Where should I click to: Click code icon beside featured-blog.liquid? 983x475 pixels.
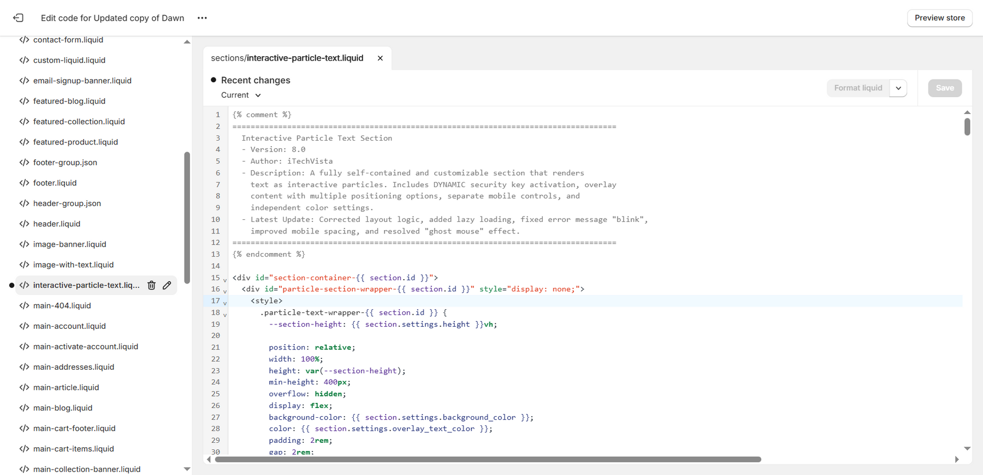24,101
